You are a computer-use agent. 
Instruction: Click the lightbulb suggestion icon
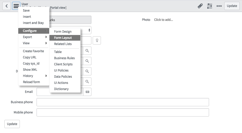97,40
